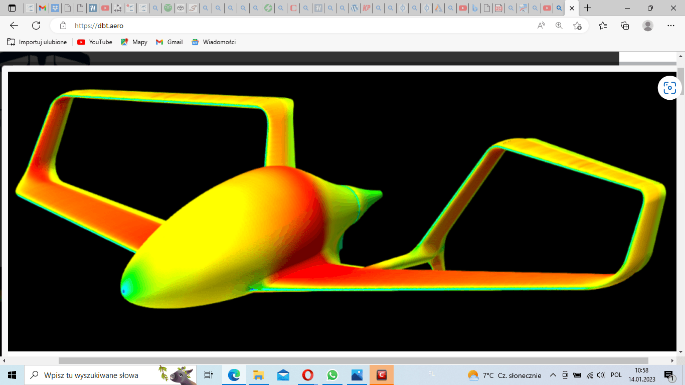
Task: Open the tab actions menu icon
Action: (x=12, y=8)
